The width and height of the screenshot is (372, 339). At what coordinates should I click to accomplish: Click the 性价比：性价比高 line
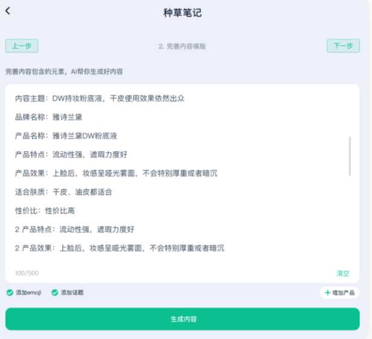[x=45, y=211]
